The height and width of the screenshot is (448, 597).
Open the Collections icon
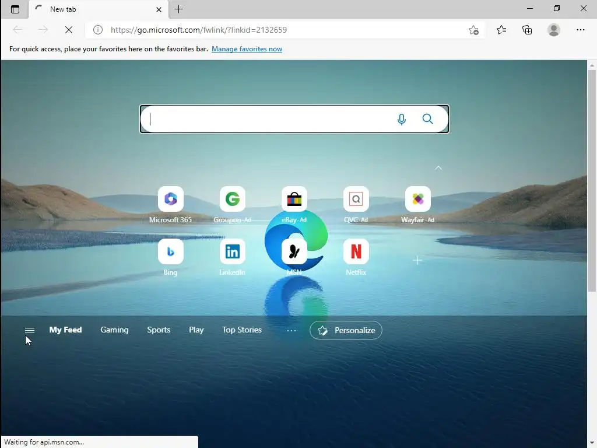(x=527, y=30)
